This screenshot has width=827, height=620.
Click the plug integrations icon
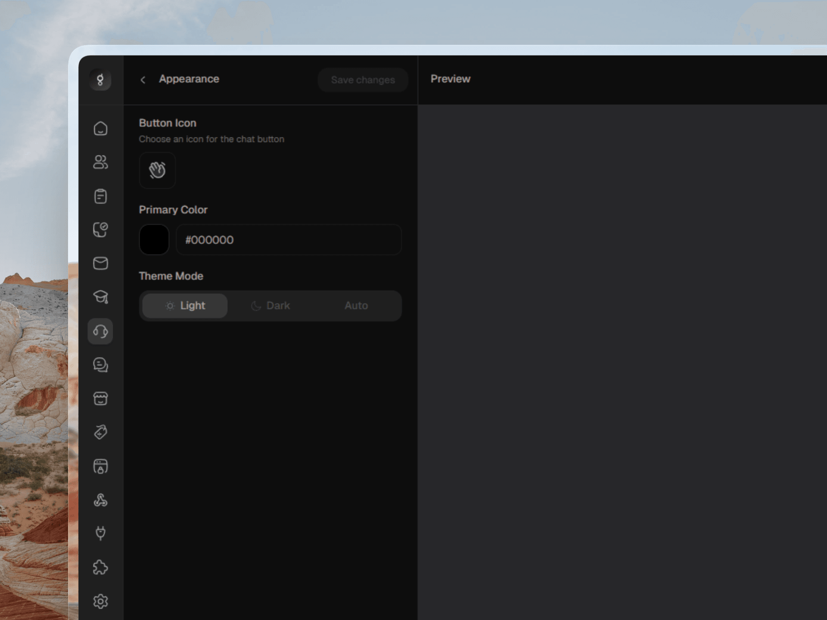(x=100, y=533)
